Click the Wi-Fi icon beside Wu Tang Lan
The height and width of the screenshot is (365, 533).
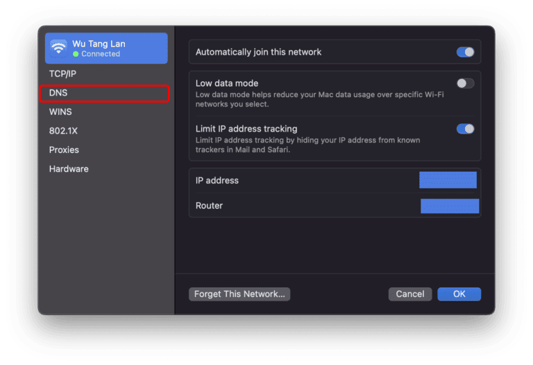pos(59,48)
